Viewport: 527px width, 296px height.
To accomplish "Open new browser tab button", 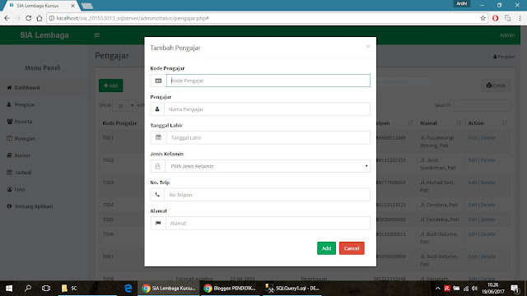I will (x=87, y=6).
